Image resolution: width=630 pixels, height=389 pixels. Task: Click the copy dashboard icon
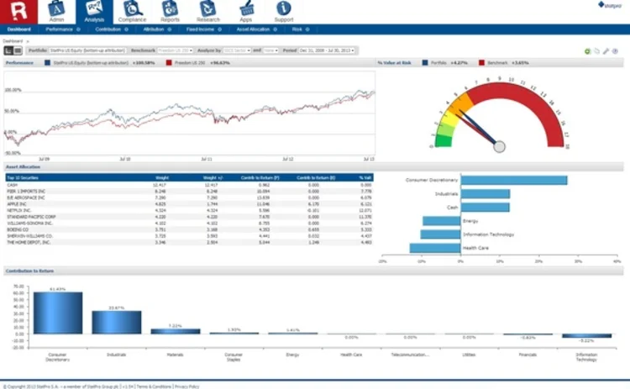[x=596, y=51]
